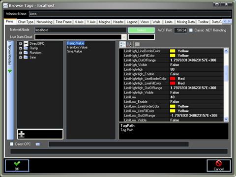The height and width of the screenshot is (177, 236).
Task: Open the Legend tab
Action: (x=132, y=22)
